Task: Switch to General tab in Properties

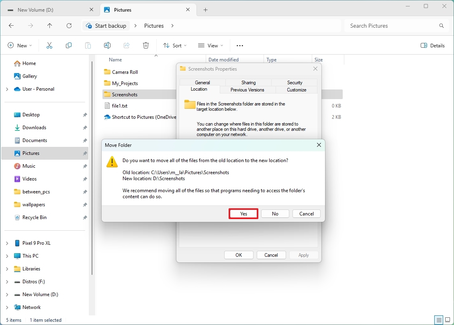Action: point(202,82)
